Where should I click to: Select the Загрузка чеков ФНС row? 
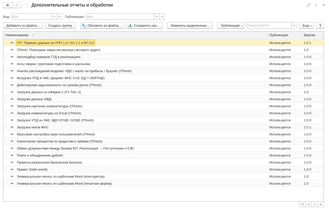163,127
